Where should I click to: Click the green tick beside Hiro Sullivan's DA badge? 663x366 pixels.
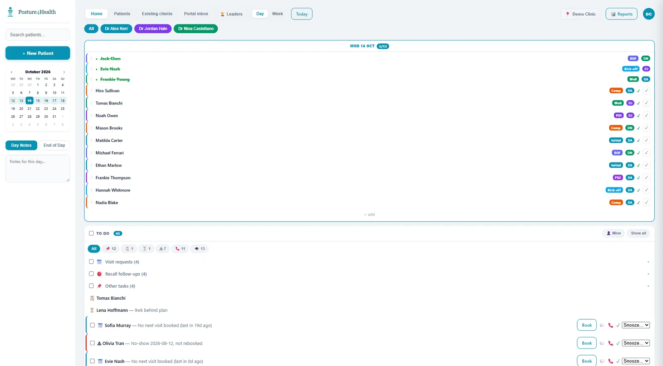[638, 91]
